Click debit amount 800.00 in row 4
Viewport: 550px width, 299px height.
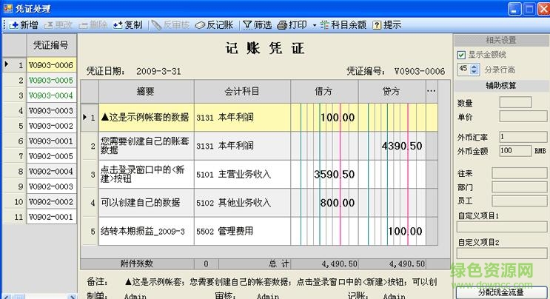(324, 203)
